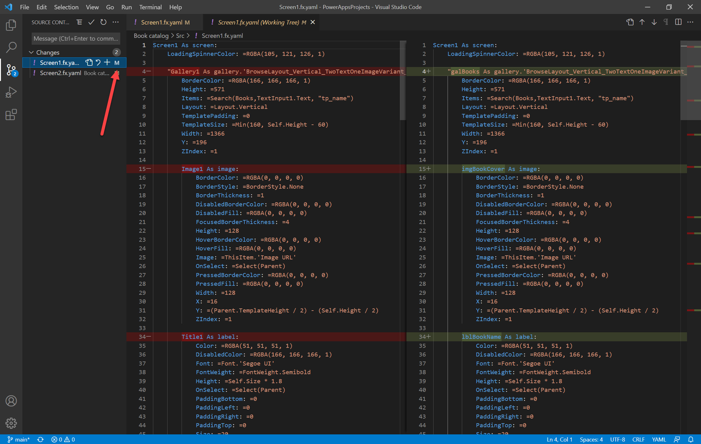Open the Terminal menu
Image resolution: width=701 pixels, height=444 pixels.
pyautogui.click(x=150, y=7)
